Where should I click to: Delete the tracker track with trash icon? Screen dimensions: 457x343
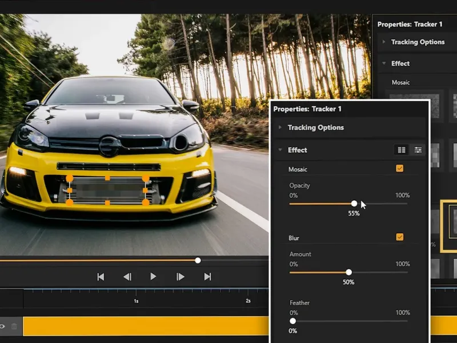14,326
